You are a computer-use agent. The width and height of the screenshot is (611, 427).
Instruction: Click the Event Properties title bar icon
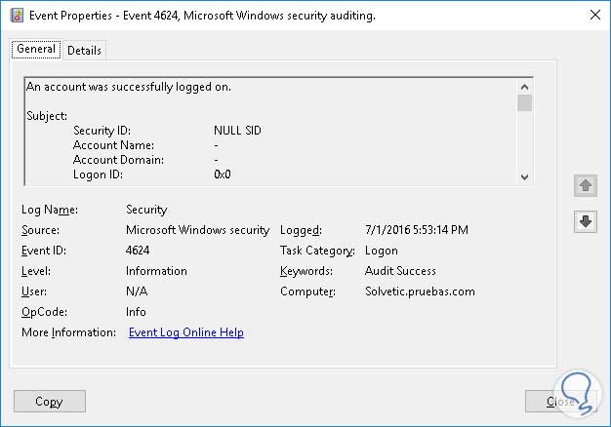(x=16, y=16)
